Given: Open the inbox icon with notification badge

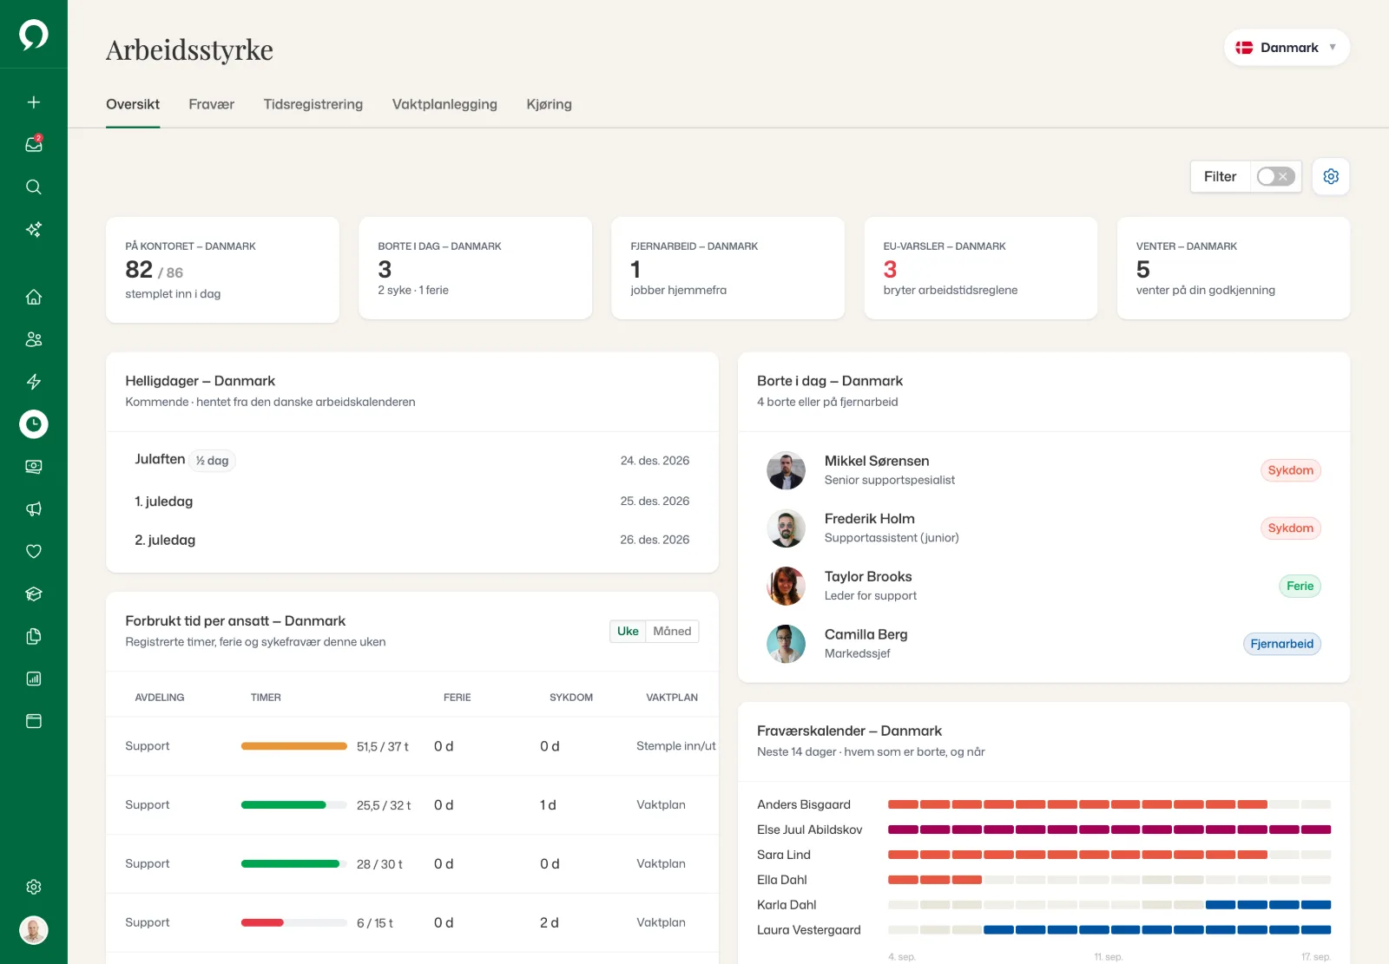Looking at the screenshot, I should tap(34, 144).
